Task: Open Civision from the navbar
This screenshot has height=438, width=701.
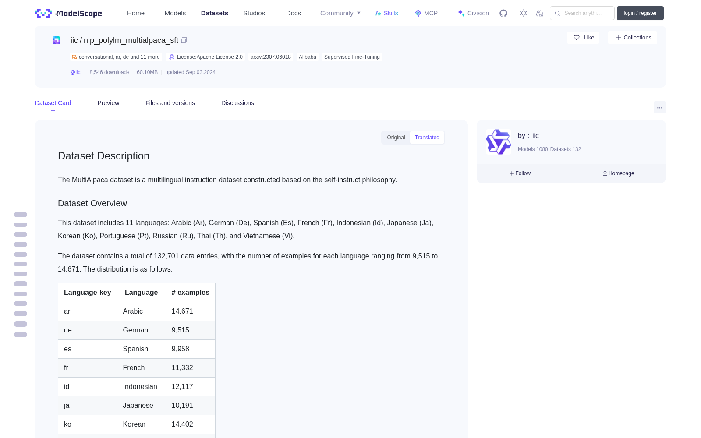Action: pos(473,13)
